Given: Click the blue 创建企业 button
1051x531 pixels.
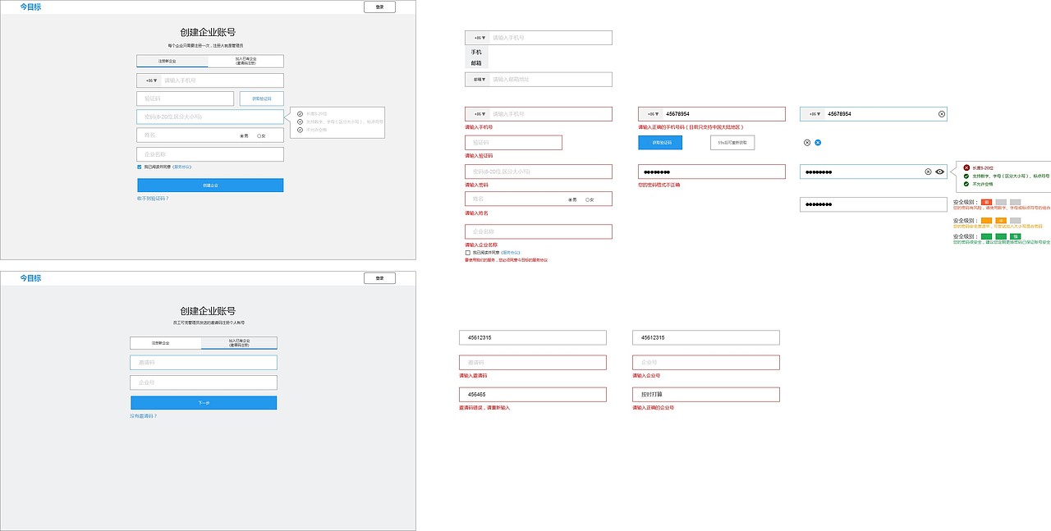Looking at the screenshot, I should (x=210, y=185).
